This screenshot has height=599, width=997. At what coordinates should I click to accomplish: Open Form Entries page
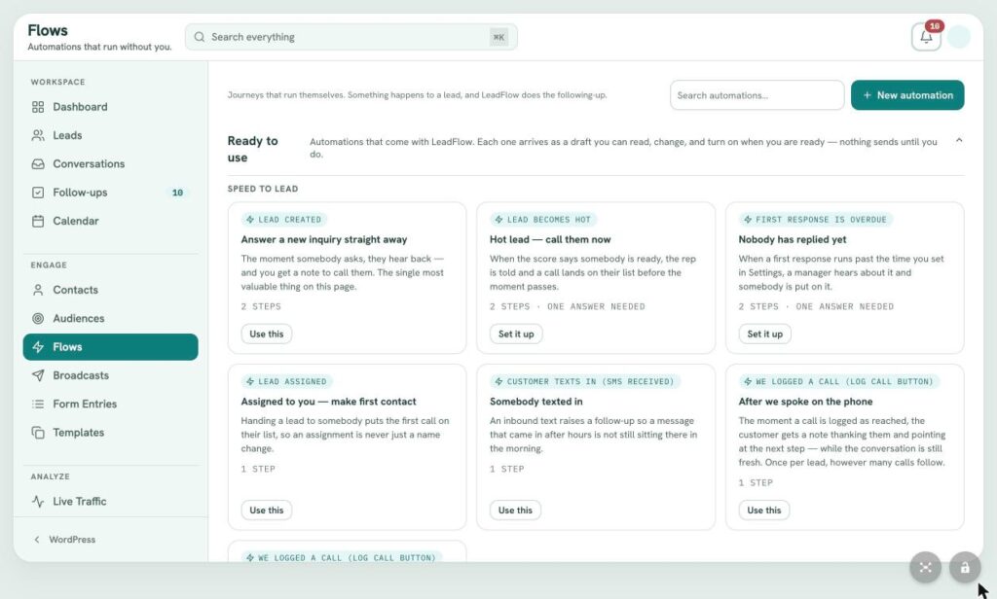(x=110, y=404)
